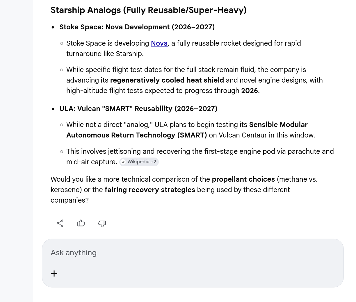Click the Starship Analogs section heading
Viewport: 356px width, 302px height.
tap(148, 10)
